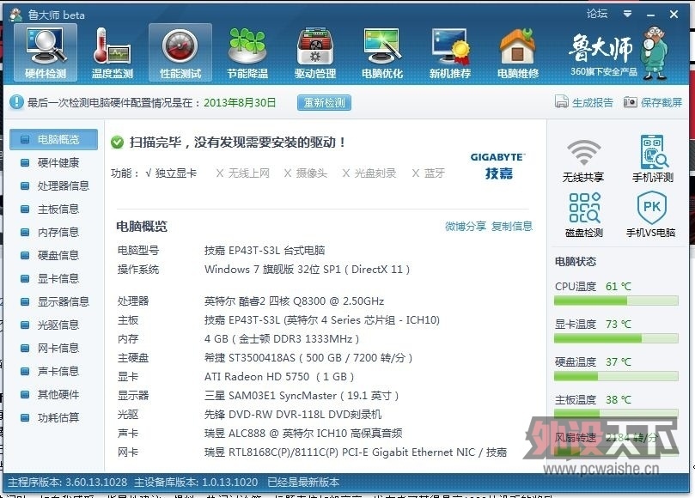Open 电脑维修 computer repair
This screenshot has width=695, height=498.
518,52
